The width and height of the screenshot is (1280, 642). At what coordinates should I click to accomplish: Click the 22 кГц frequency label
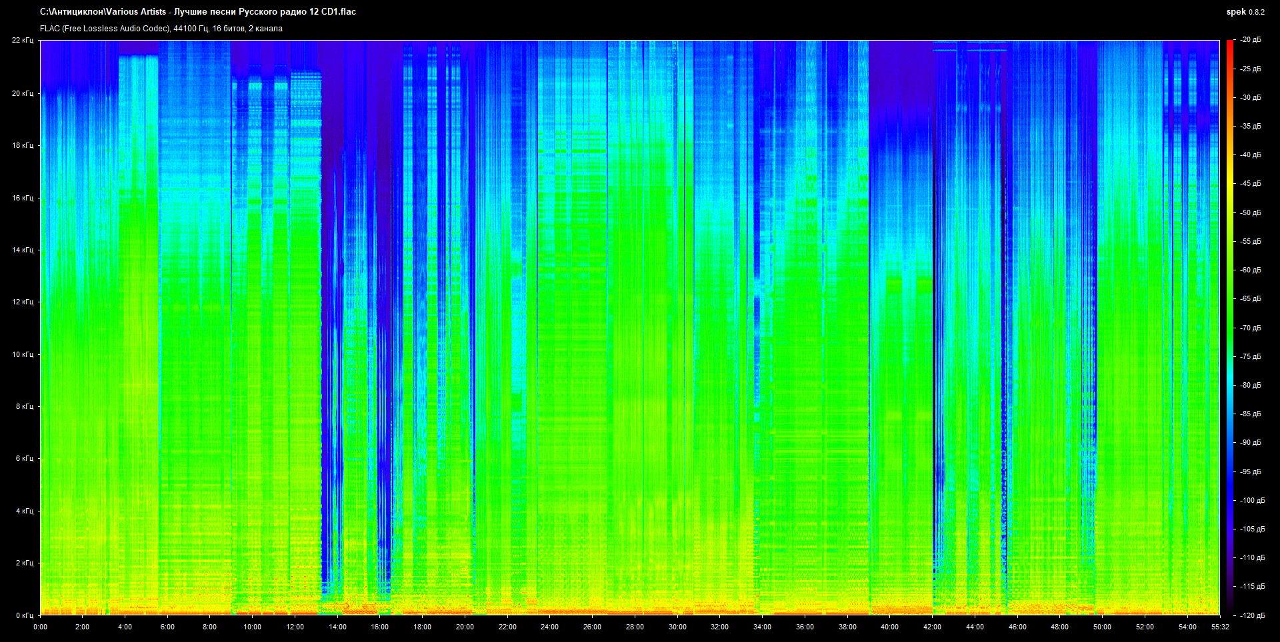point(22,40)
